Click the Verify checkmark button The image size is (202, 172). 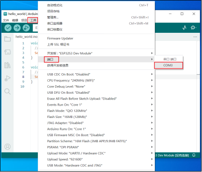point(8,28)
